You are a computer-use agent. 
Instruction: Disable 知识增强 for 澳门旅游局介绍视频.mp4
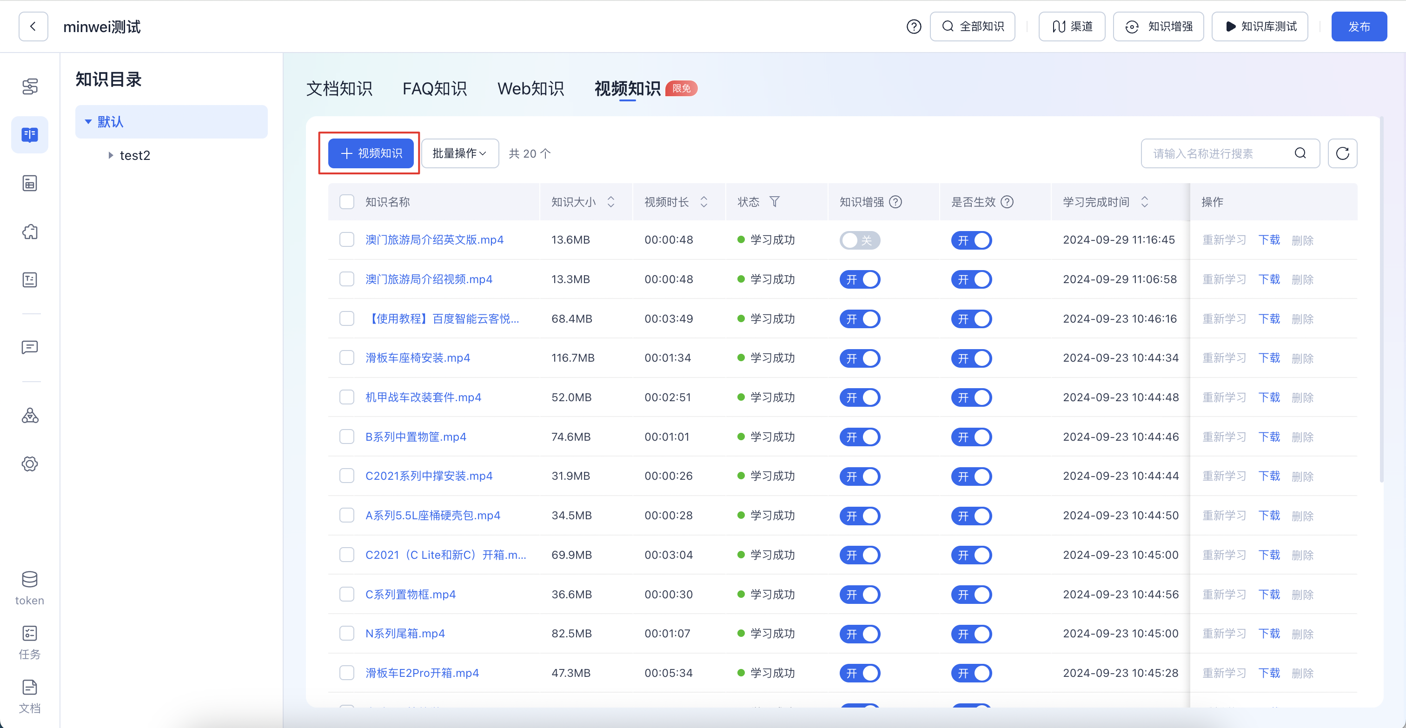pyautogui.click(x=860, y=279)
